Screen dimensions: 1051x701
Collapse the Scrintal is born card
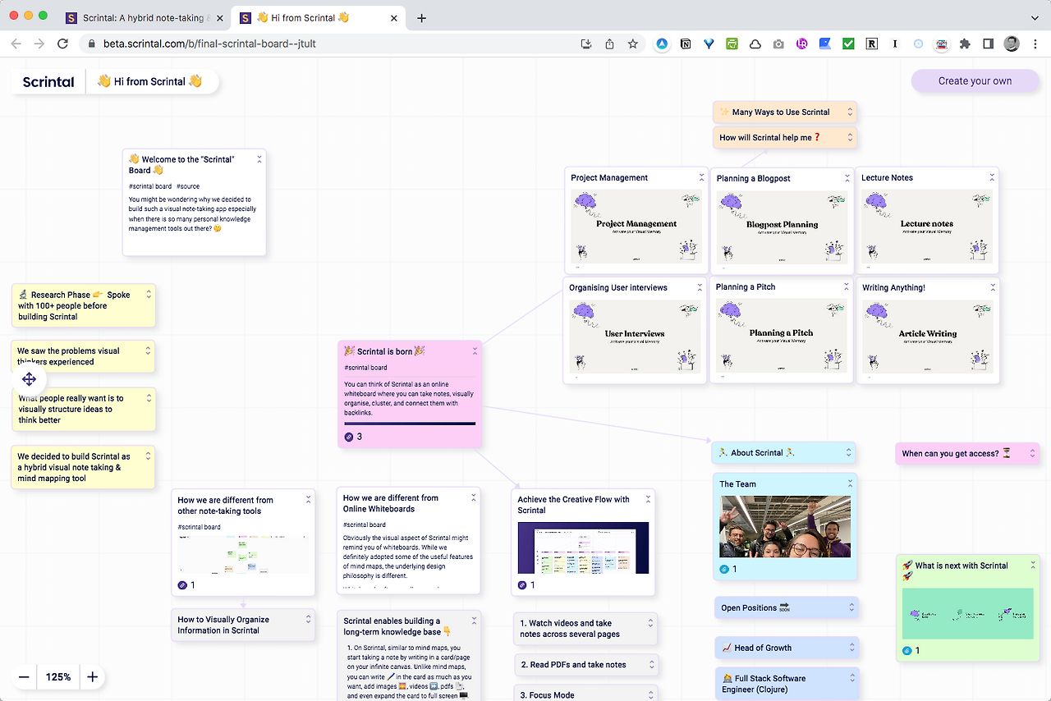tap(475, 351)
